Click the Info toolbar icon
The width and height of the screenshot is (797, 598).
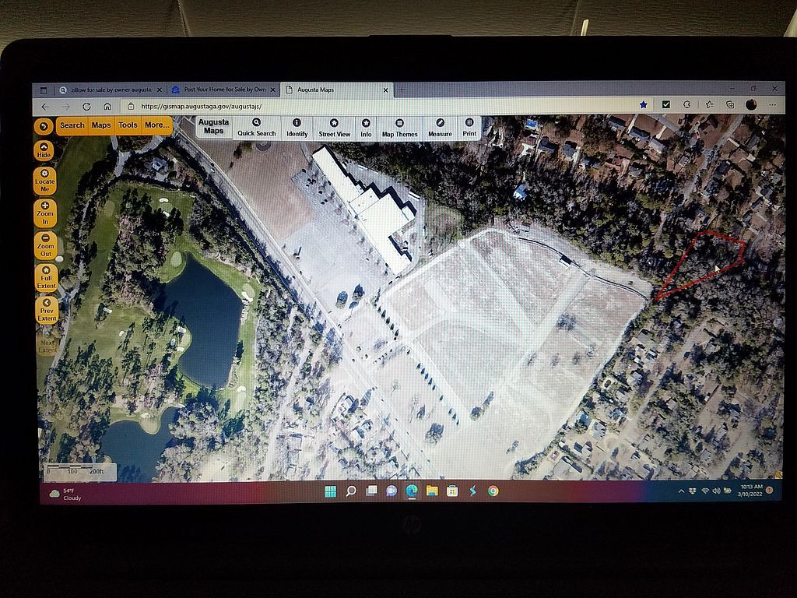(366, 128)
